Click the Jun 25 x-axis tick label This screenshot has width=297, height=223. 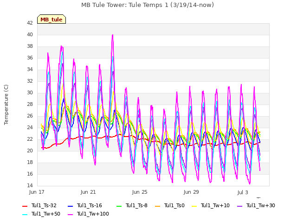pos(140,192)
